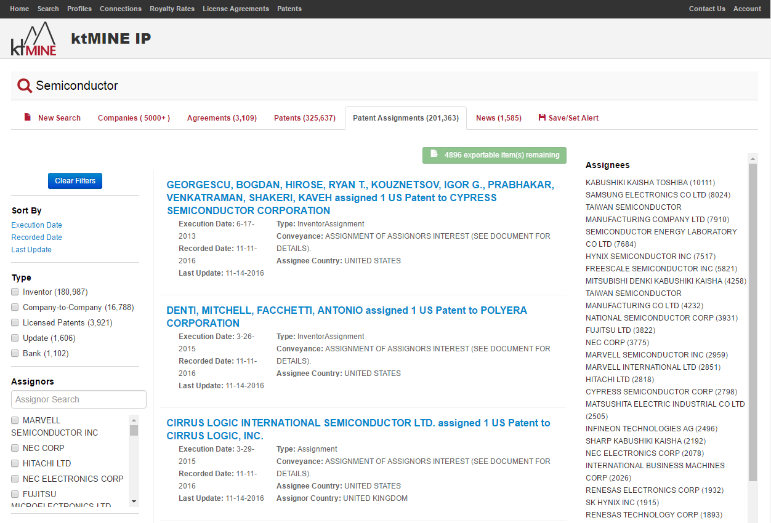Tick the NEC CORP assignor checkbox
Screen dimensions: 771x523
pyautogui.click(x=15, y=448)
